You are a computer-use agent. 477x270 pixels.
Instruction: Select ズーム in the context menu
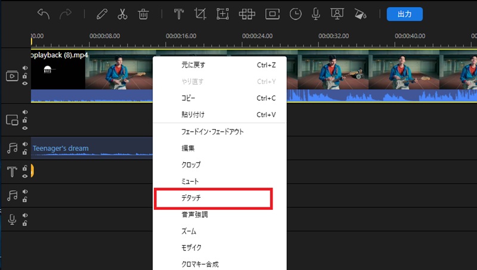(219, 231)
